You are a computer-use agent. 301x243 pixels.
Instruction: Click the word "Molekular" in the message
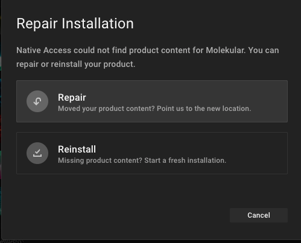click(x=226, y=50)
